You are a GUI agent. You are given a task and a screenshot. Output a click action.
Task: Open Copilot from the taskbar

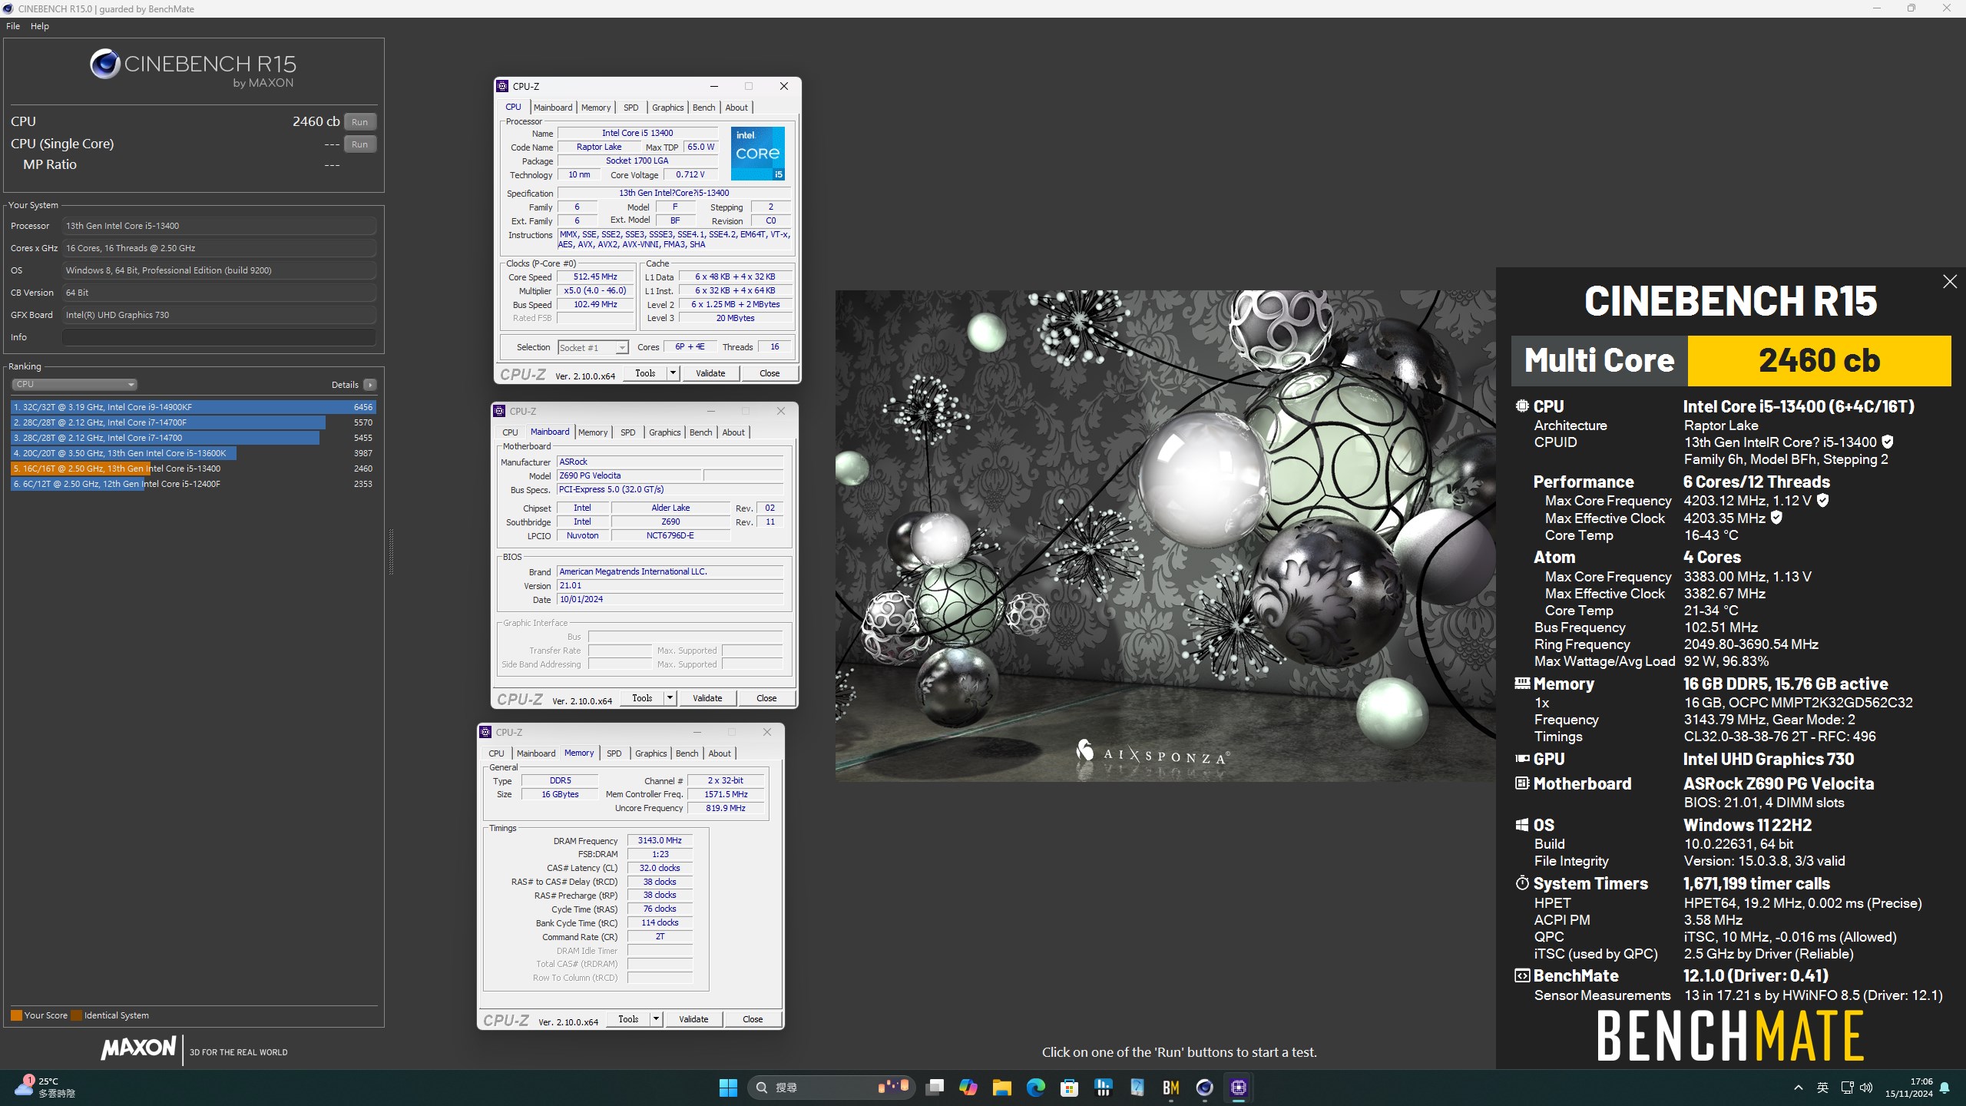[x=968, y=1088]
